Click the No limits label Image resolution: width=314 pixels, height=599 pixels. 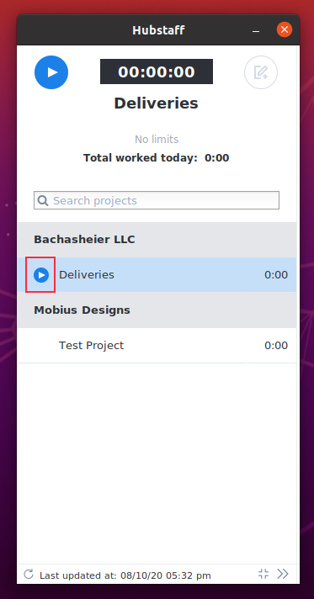(157, 140)
